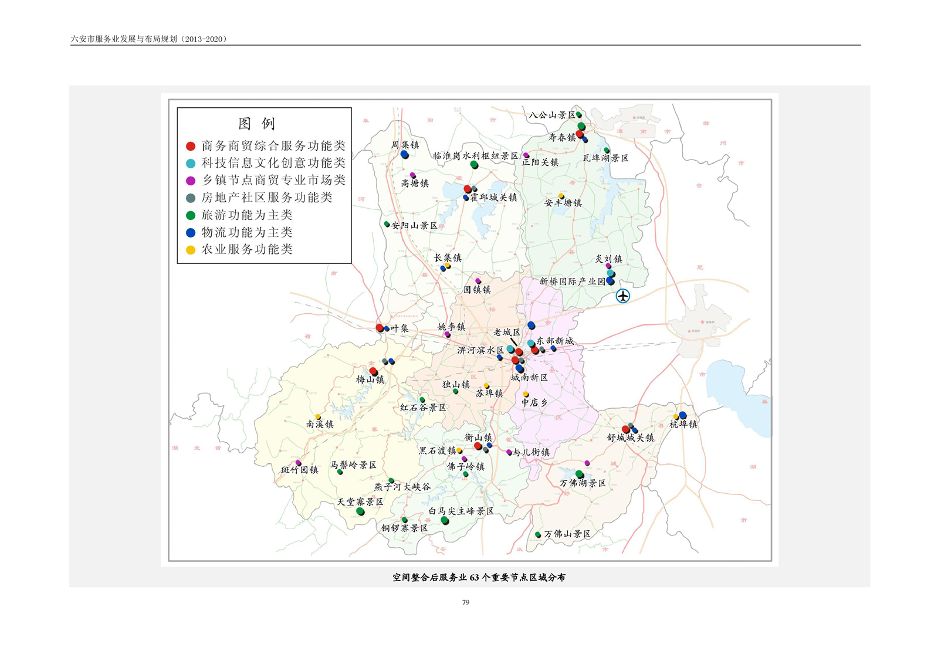
Task: Click the yellow marker above 安丰塘镇
Action: pos(561,196)
